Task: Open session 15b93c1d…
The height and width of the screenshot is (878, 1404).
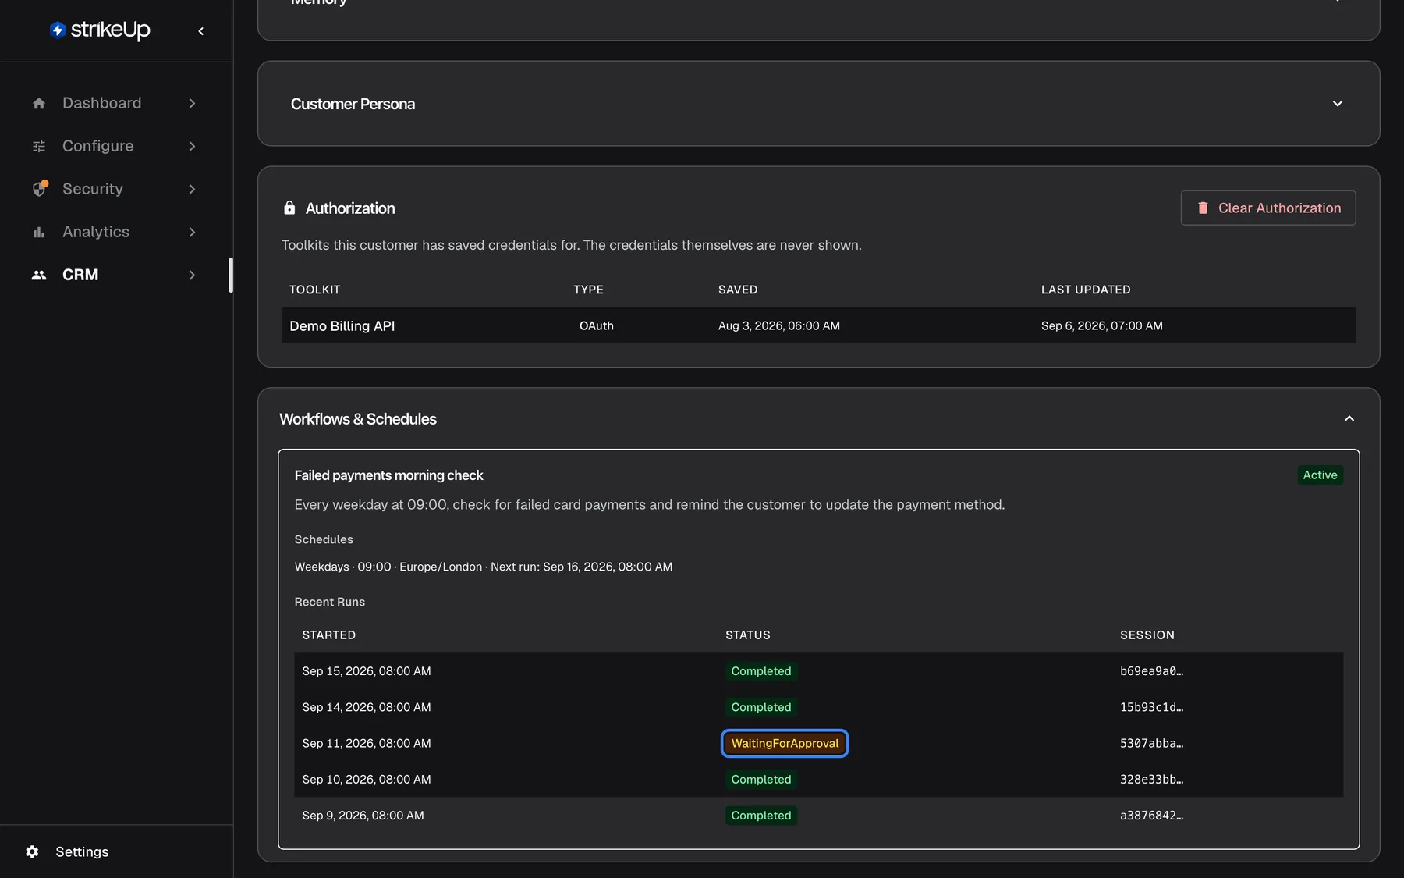Action: pyautogui.click(x=1151, y=707)
